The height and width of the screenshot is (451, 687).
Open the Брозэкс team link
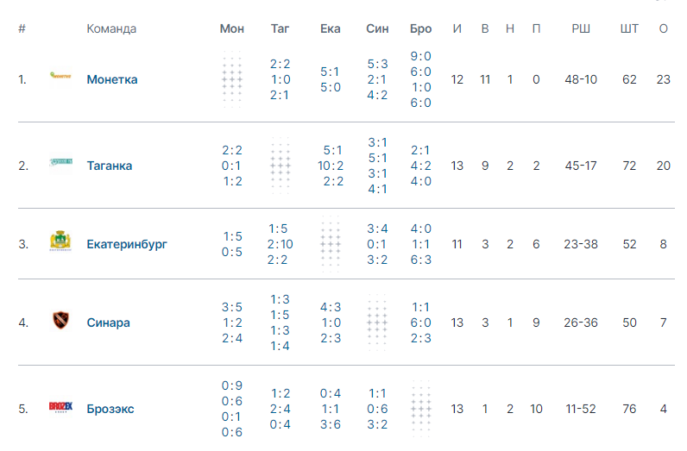pos(110,409)
